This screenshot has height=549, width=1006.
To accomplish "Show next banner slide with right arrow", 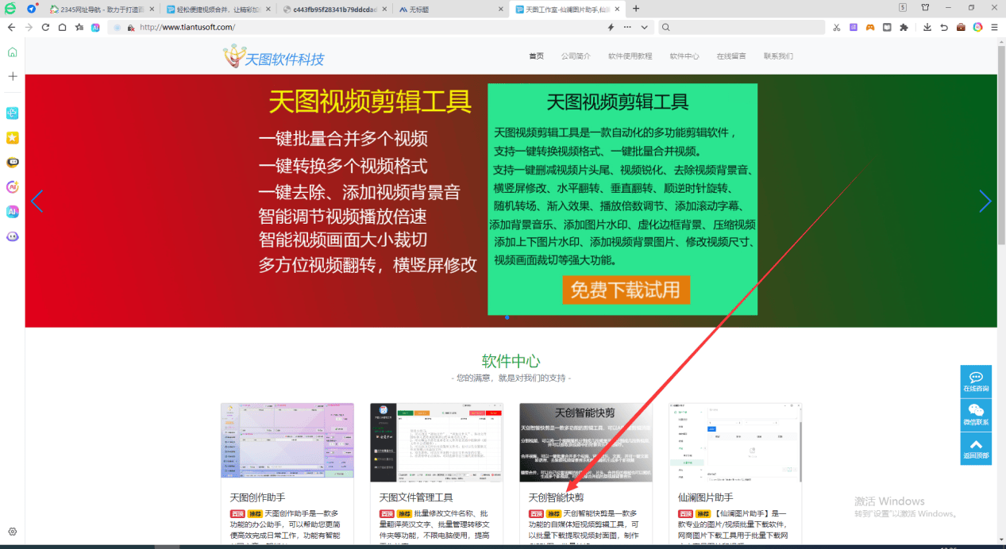I will click(985, 202).
